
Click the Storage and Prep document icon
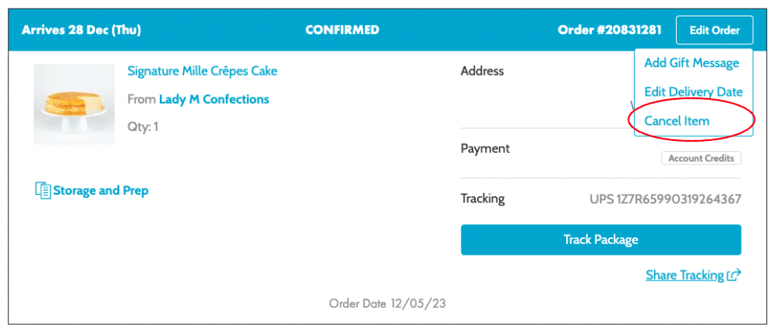pos(43,190)
